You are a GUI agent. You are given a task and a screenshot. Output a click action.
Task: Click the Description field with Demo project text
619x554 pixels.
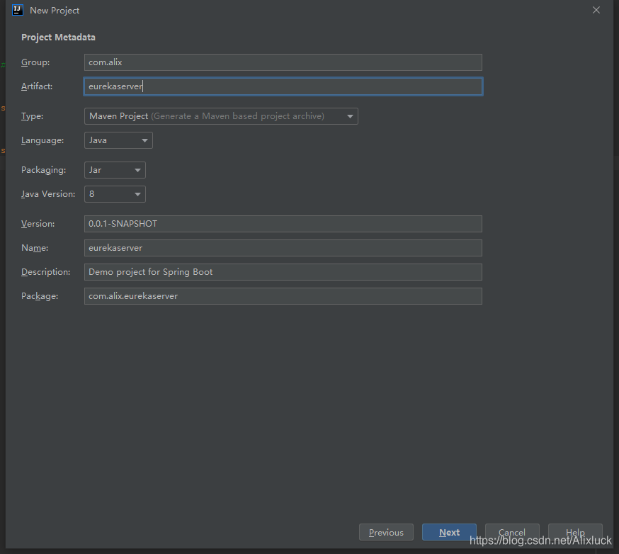click(x=283, y=272)
